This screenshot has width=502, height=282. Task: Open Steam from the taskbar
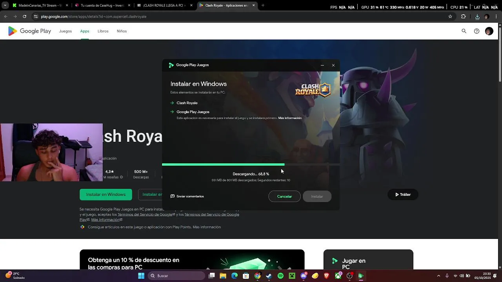269,276
